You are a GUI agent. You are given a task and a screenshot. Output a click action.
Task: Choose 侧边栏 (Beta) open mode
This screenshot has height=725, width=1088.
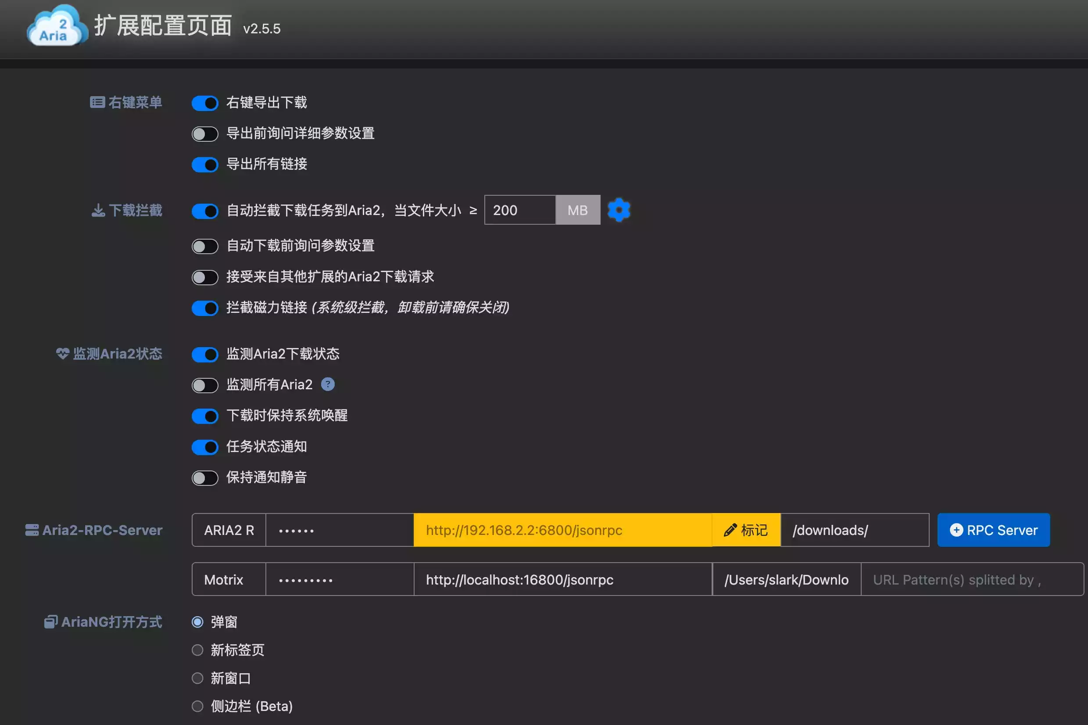pos(197,706)
